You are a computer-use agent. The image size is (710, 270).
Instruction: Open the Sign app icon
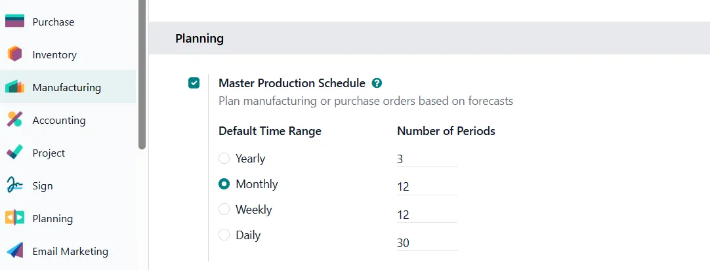14,185
